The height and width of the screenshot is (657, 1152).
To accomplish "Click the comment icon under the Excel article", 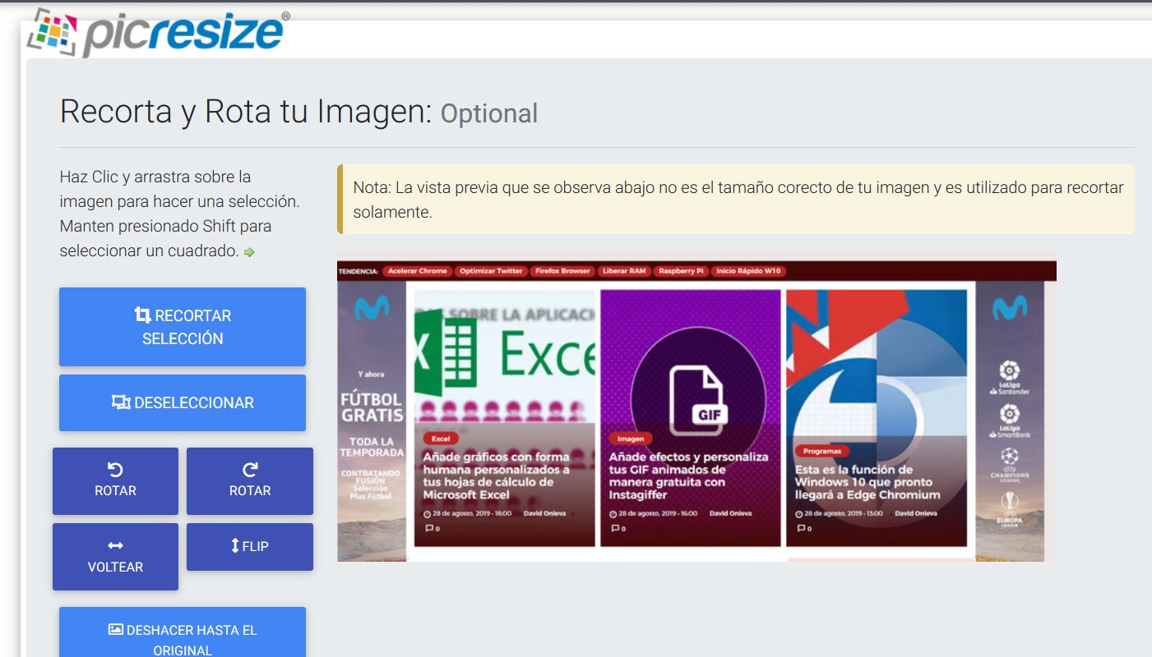I will [x=428, y=528].
